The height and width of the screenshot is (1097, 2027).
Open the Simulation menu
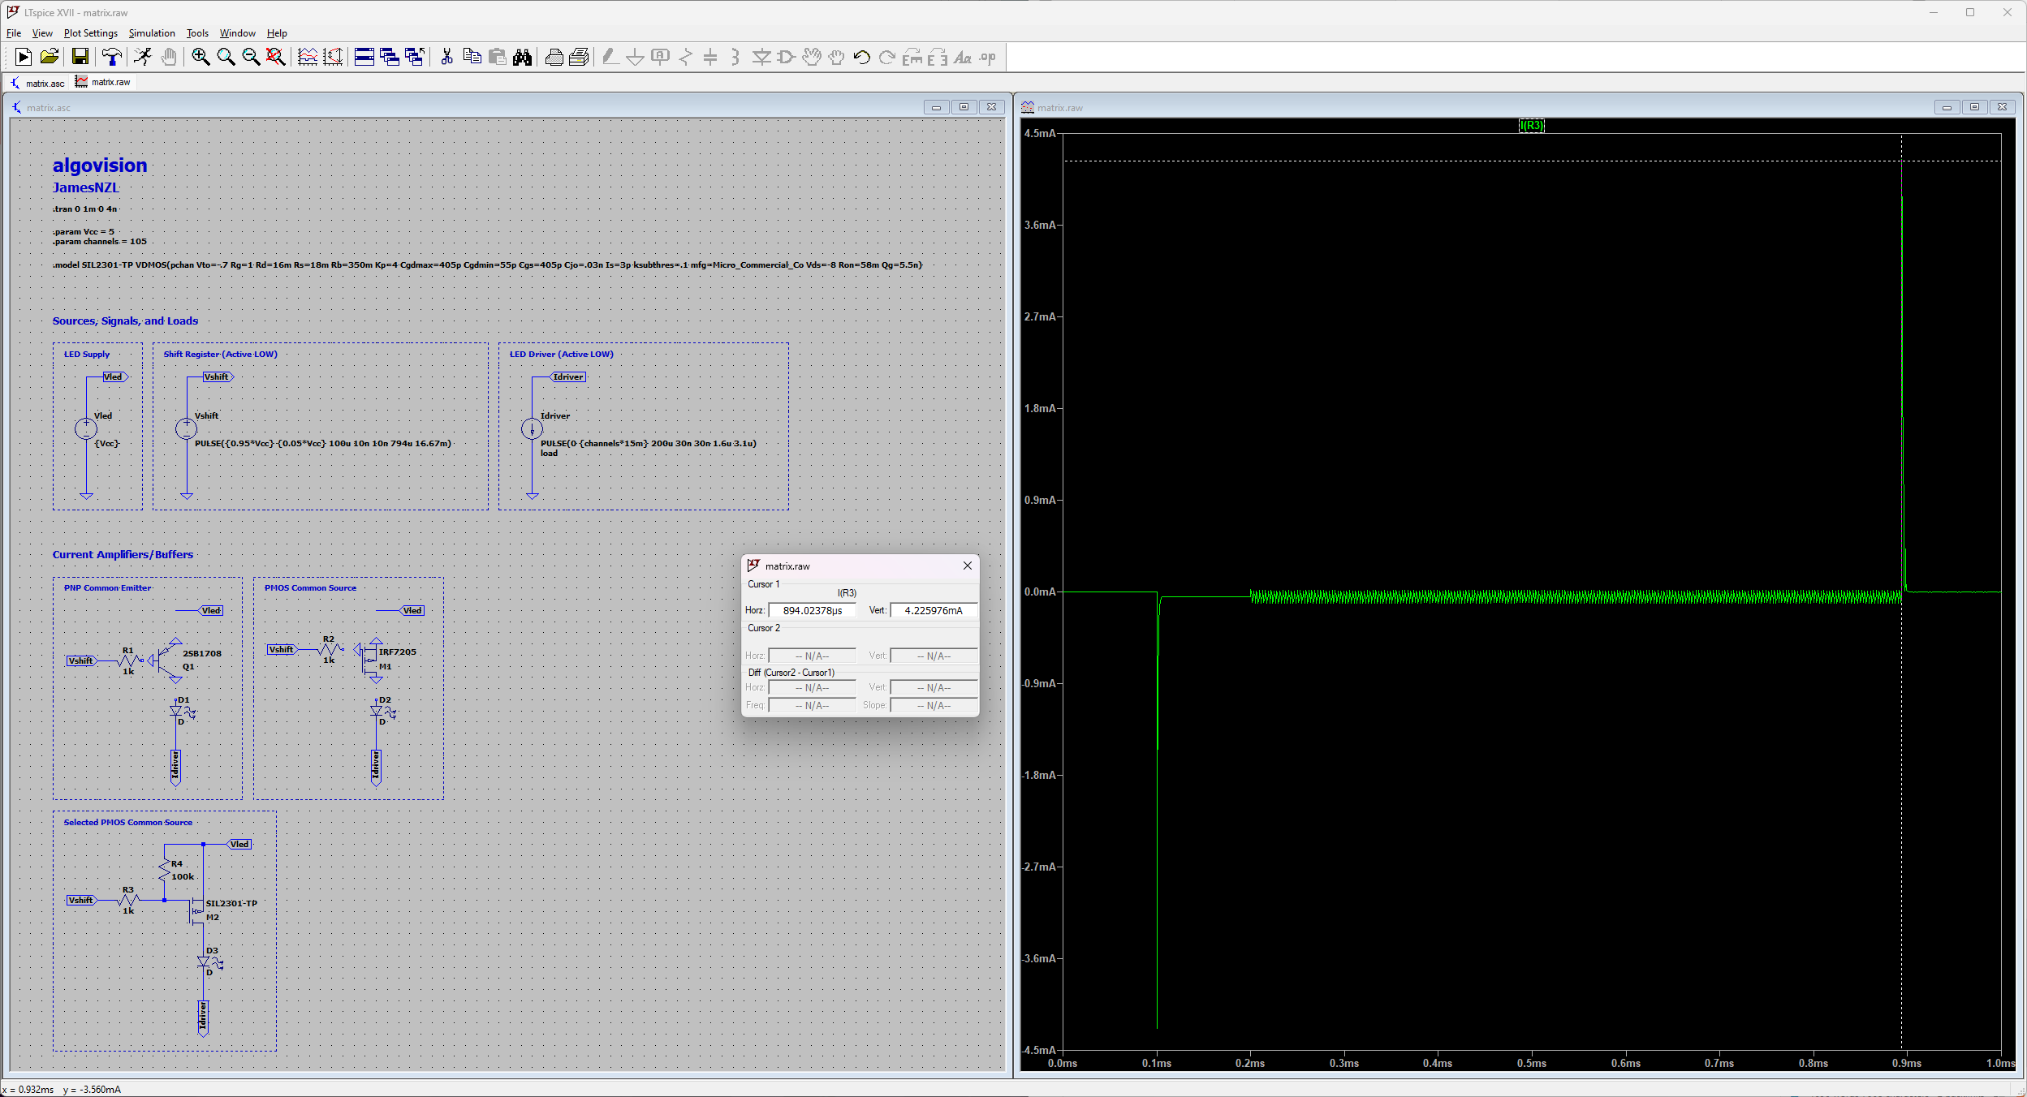pyautogui.click(x=152, y=33)
